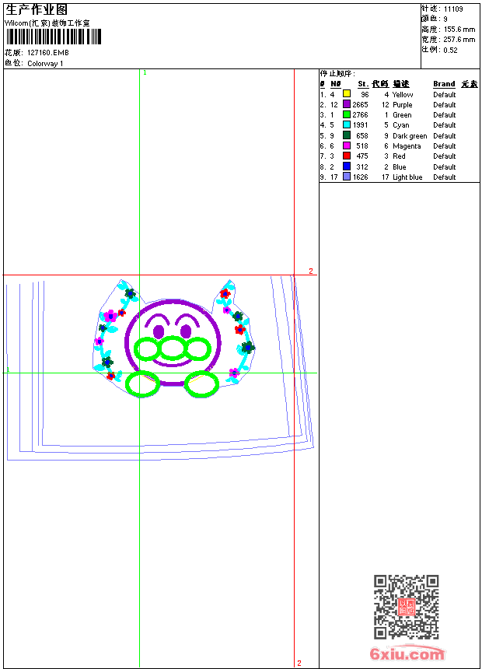Image resolution: width=482 pixels, height=669 pixels.
Task: Click the '停止顺序' stop sequence heading
Action: click(x=337, y=73)
